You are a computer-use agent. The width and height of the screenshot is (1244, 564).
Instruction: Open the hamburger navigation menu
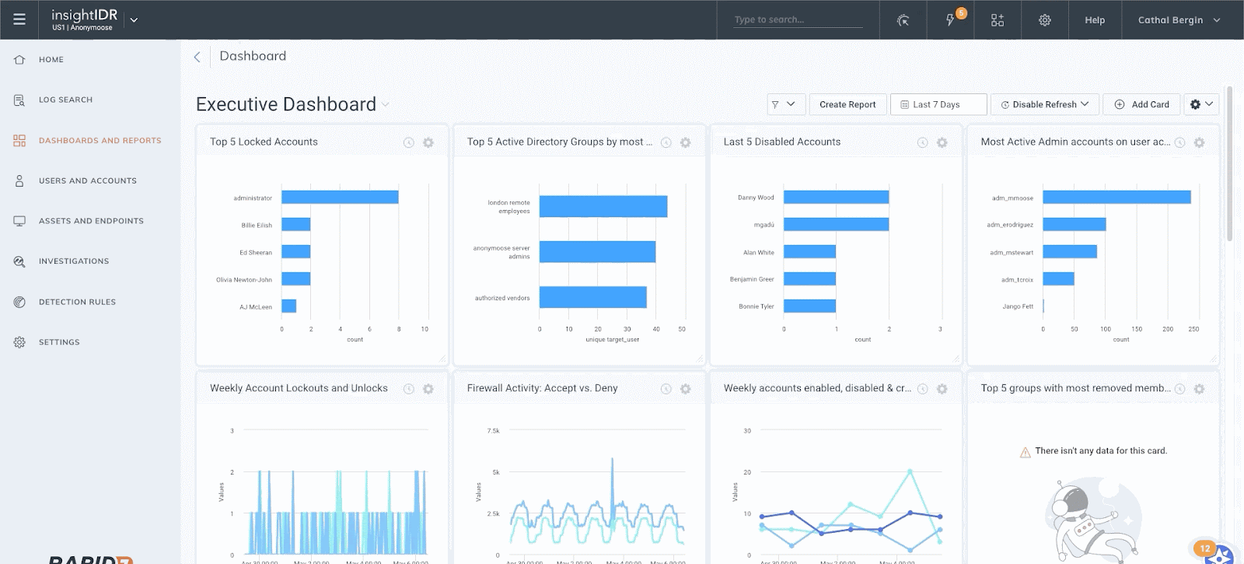[x=19, y=19]
